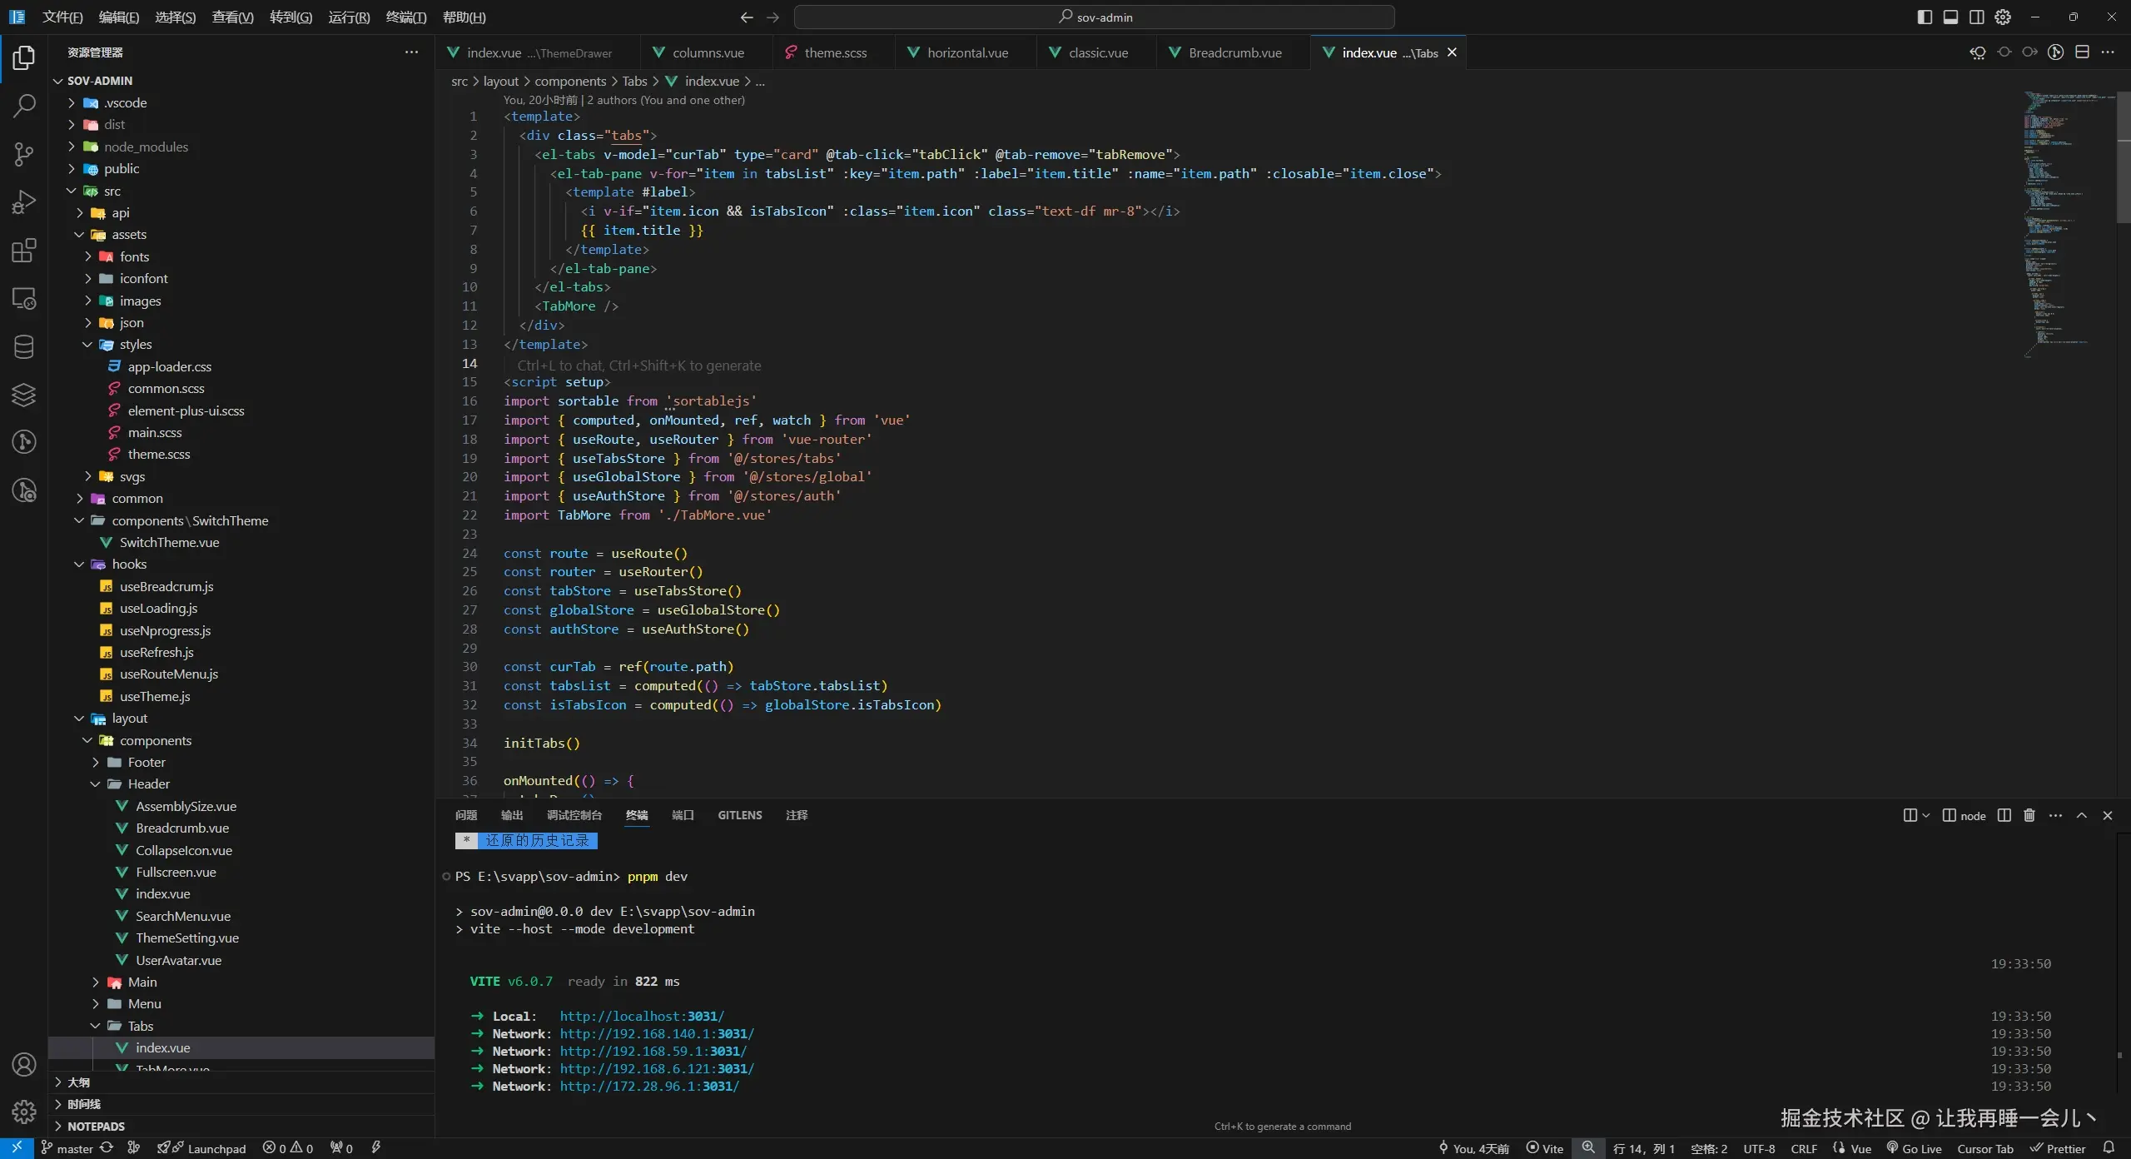Open the Accounts icon in activity bar
This screenshot has width=2131, height=1159.
(24, 1064)
